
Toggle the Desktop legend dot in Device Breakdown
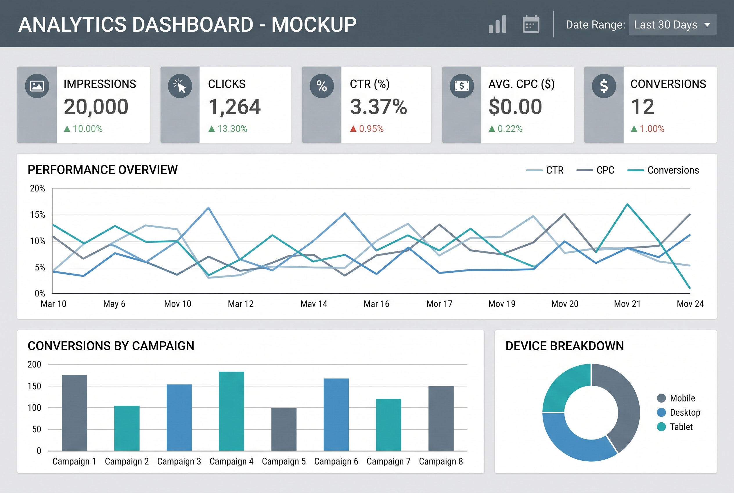coord(661,412)
